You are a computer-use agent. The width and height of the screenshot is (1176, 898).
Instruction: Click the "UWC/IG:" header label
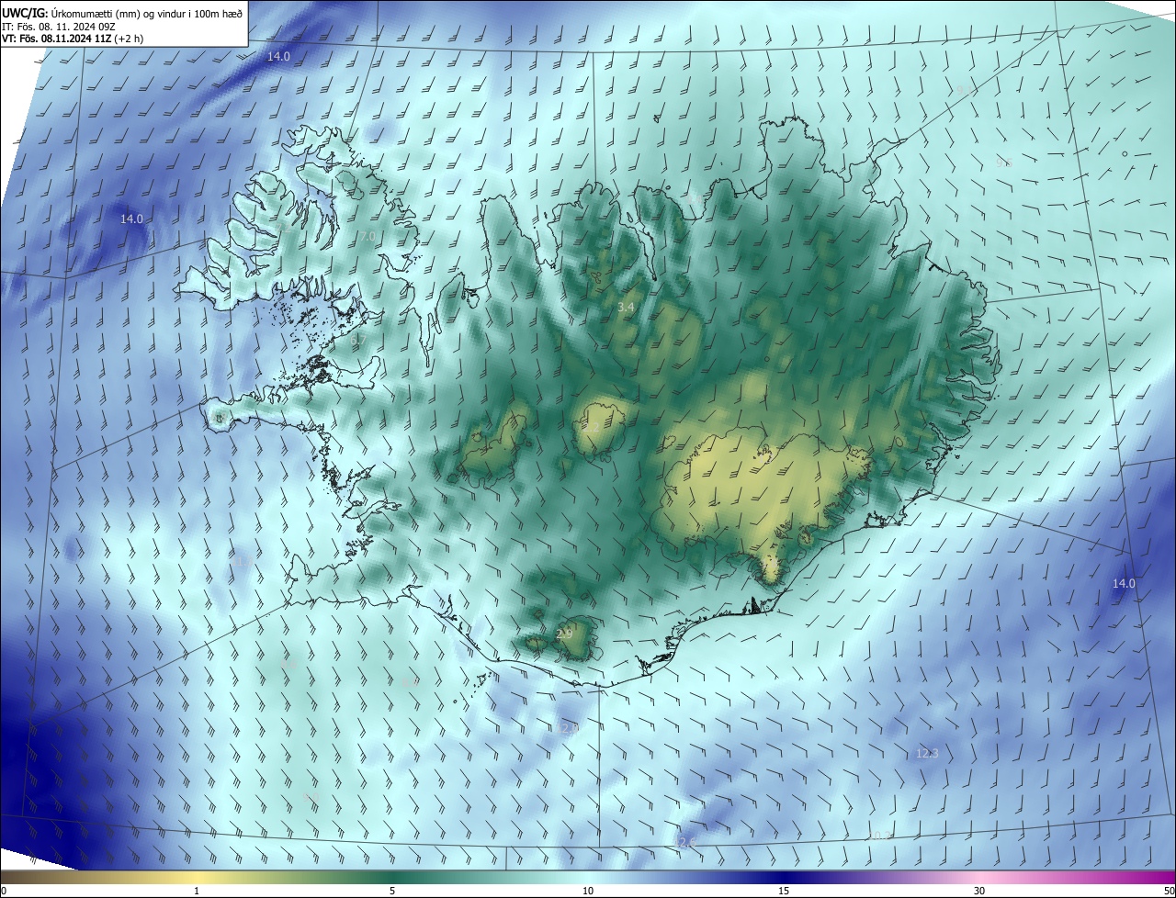[24, 13]
